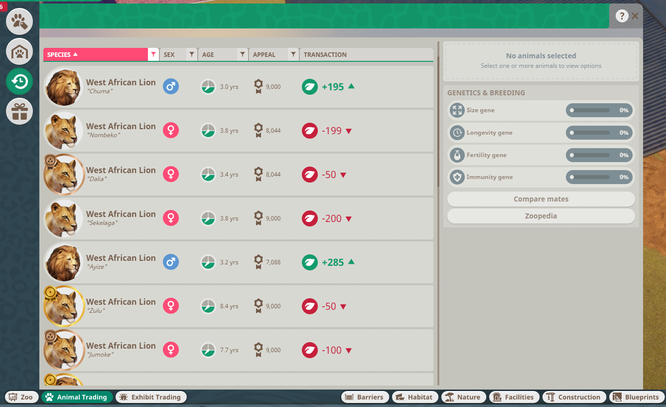Click Zulu's gold-ringed lioness portrait
Viewport: 666px width, 407px height.
pos(63,306)
